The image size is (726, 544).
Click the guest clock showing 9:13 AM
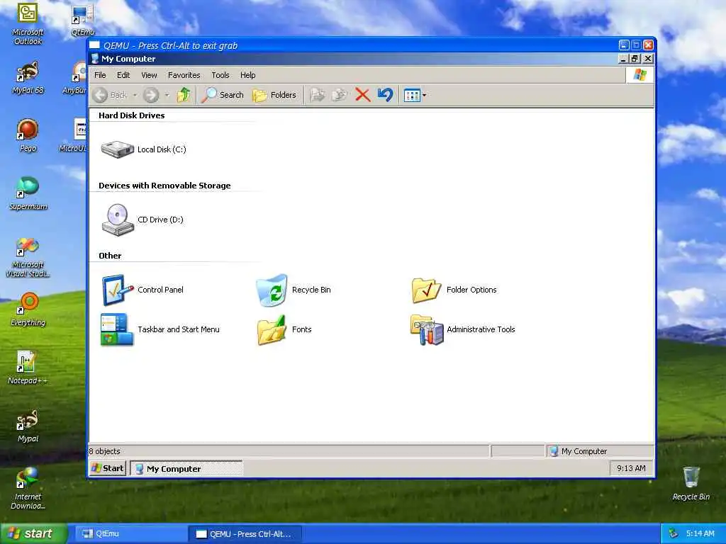click(x=631, y=468)
